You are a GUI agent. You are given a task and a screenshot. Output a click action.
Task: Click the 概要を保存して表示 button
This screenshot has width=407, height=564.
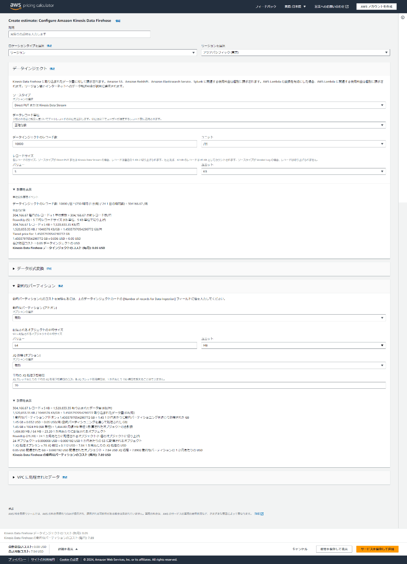point(334,549)
